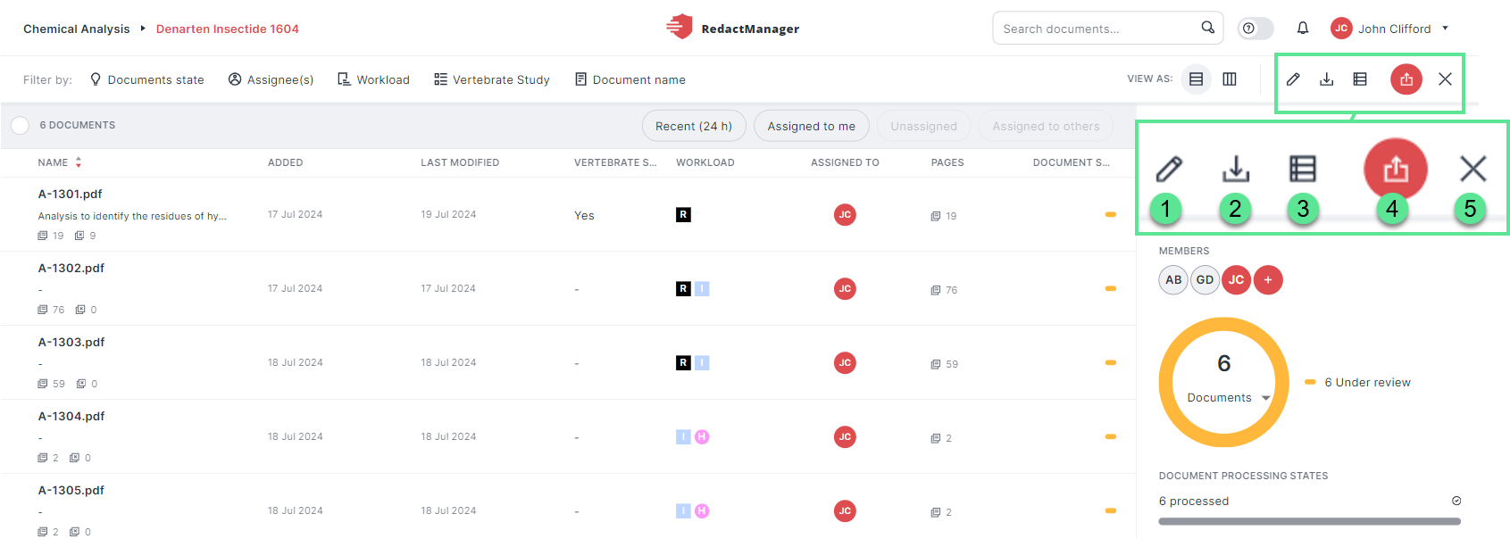Open document A-1305.pdf
Viewport: 1510px width, 539px height.
coord(71,490)
